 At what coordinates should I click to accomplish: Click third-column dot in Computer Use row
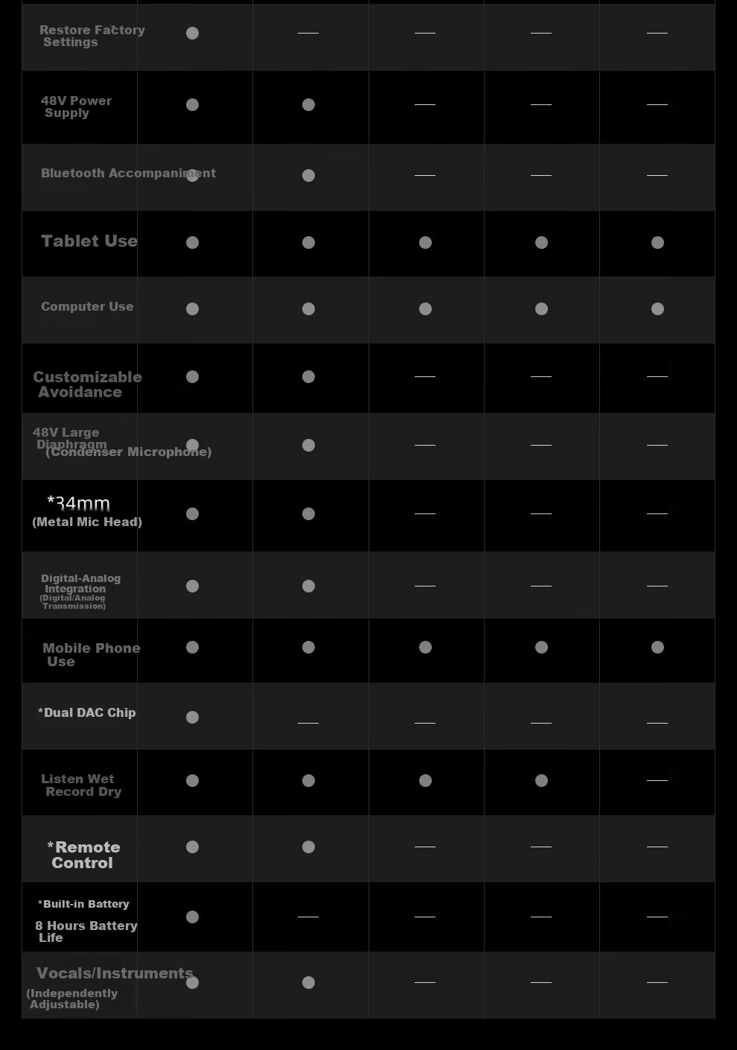click(425, 309)
